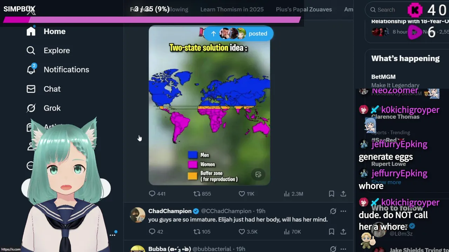The image size is (449, 252).
Task: Open the Explore magnifier icon
Action: coord(31,50)
